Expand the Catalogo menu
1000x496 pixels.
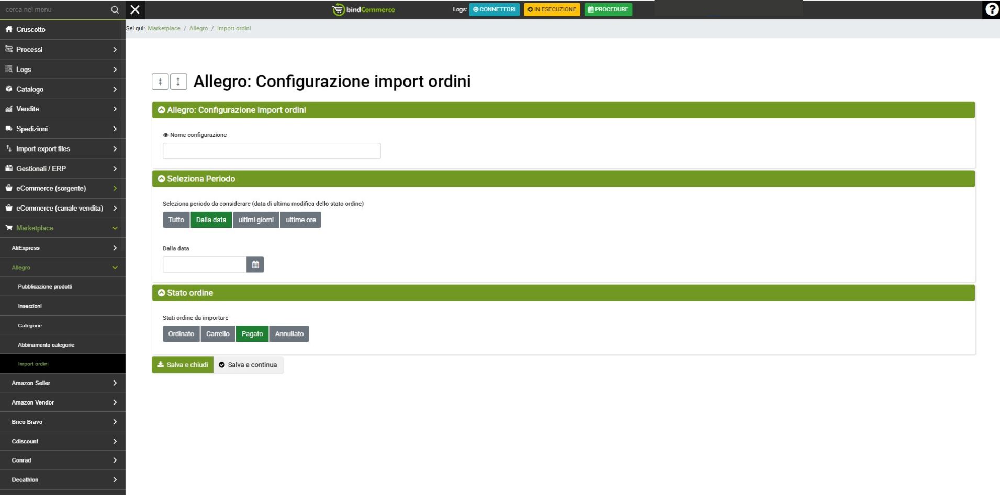(62, 89)
